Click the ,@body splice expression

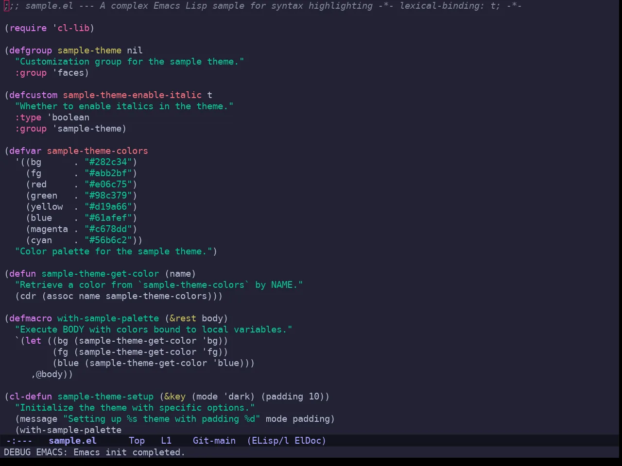[x=49, y=374]
